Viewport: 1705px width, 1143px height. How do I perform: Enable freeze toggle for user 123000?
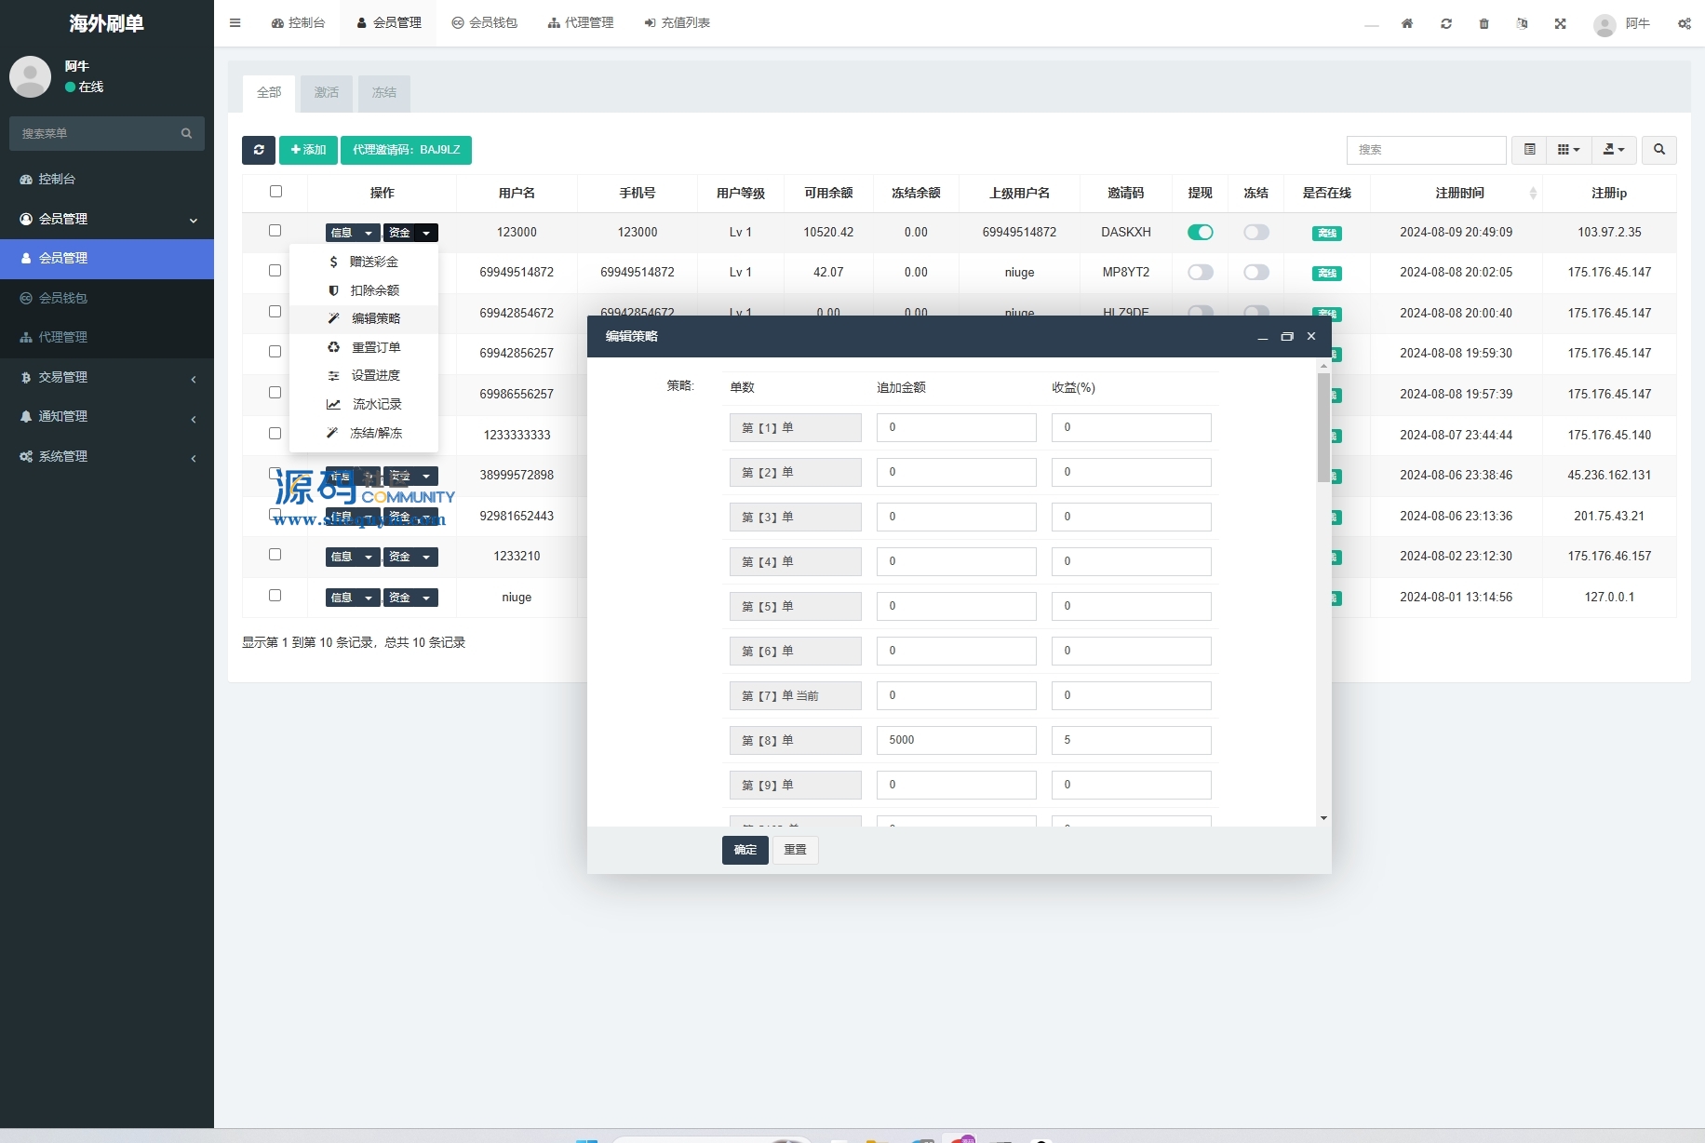[x=1256, y=233]
